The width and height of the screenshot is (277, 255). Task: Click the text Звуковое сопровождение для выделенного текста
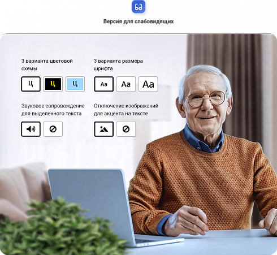click(53, 110)
